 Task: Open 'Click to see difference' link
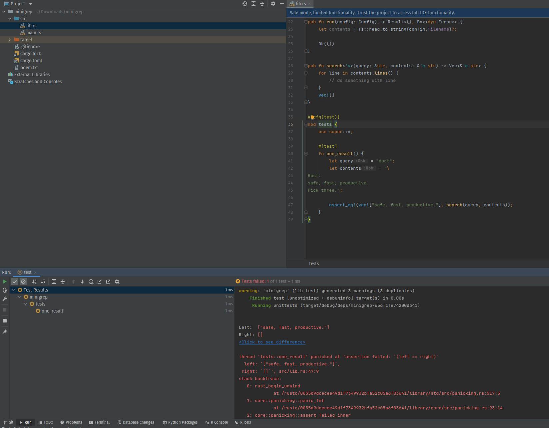[x=272, y=342]
